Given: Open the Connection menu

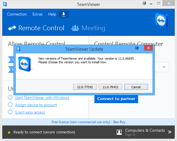Looking at the screenshot, I should [x=17, y=14].
